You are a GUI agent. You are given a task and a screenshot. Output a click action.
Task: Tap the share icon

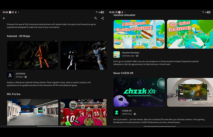coord(103,18)
